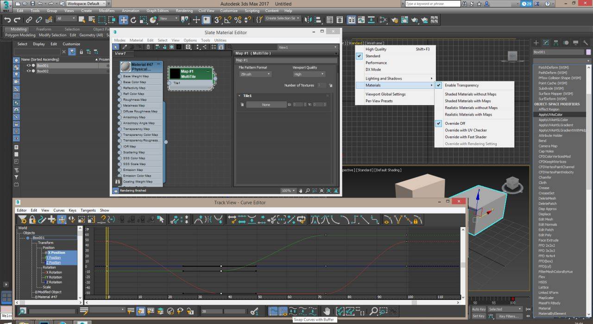Click the Auto Key button

479,309
